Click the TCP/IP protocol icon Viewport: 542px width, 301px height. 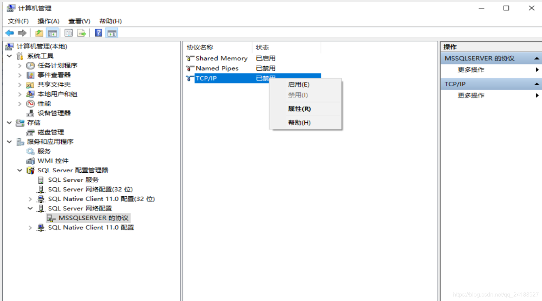pyautogui.click(x=190, y=78)
